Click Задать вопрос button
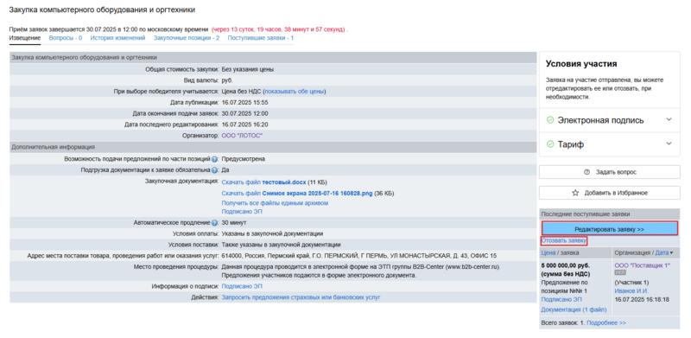The width and height of the screenshot is (691, 338). point(610,172)
